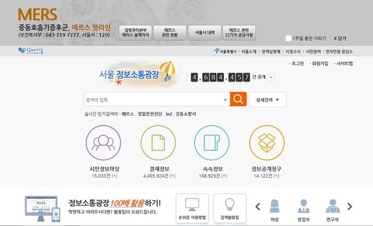Click the plus icon beside 건 공개
The width and height of the screenshot is (373, 226).
(271, 77)
